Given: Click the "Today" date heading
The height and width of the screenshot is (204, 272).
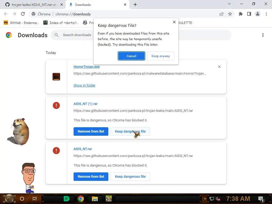Looking at the screenshot, I should (x=51, y=53).
